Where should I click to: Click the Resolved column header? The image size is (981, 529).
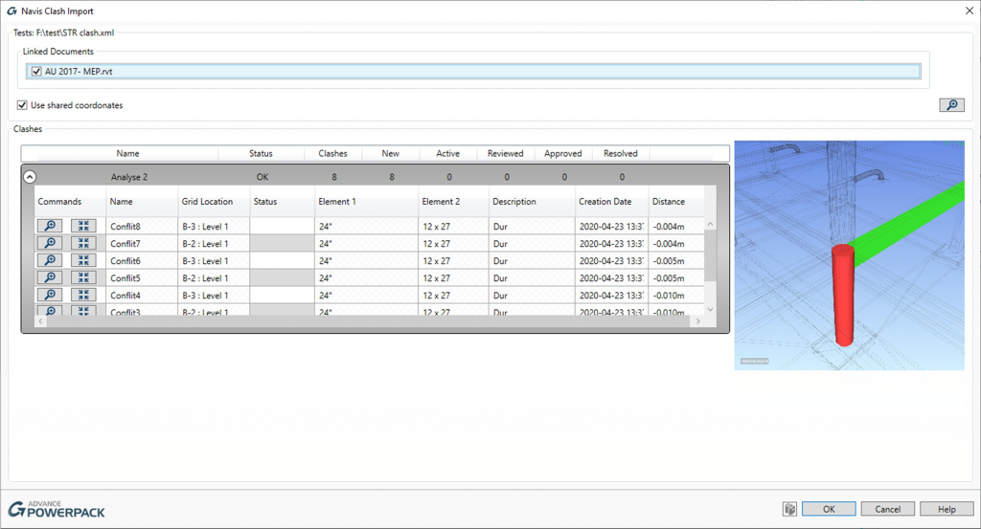point(621,153)
